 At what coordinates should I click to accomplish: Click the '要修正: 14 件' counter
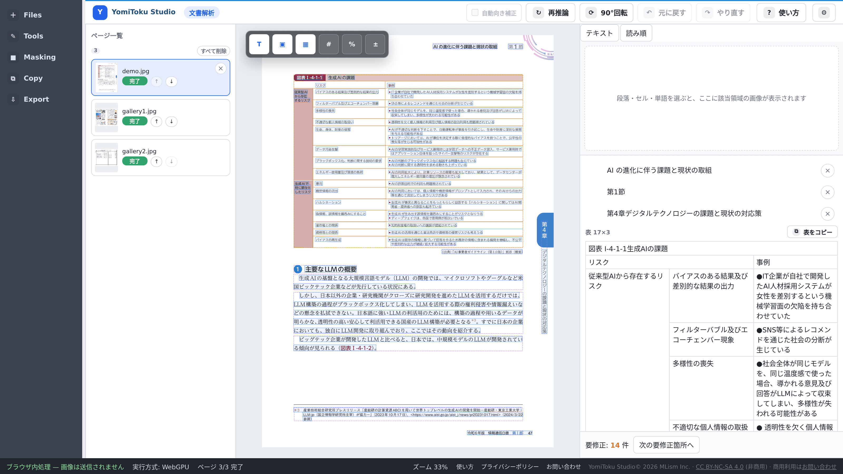point(607,445)
